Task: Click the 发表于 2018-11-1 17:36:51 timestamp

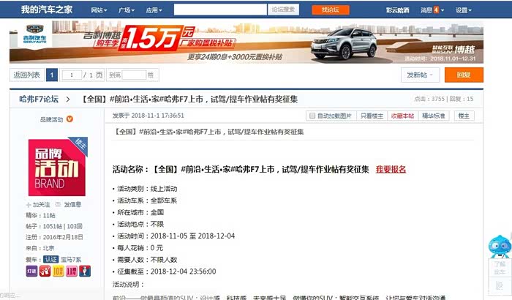Action: click(148, 116)
